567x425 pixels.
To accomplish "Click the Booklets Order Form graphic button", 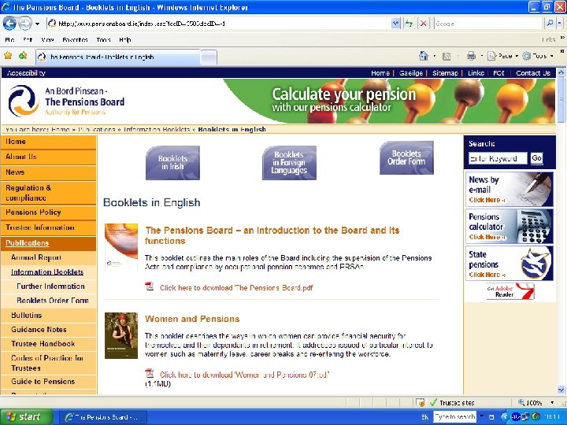I will (x=406, y=158).
